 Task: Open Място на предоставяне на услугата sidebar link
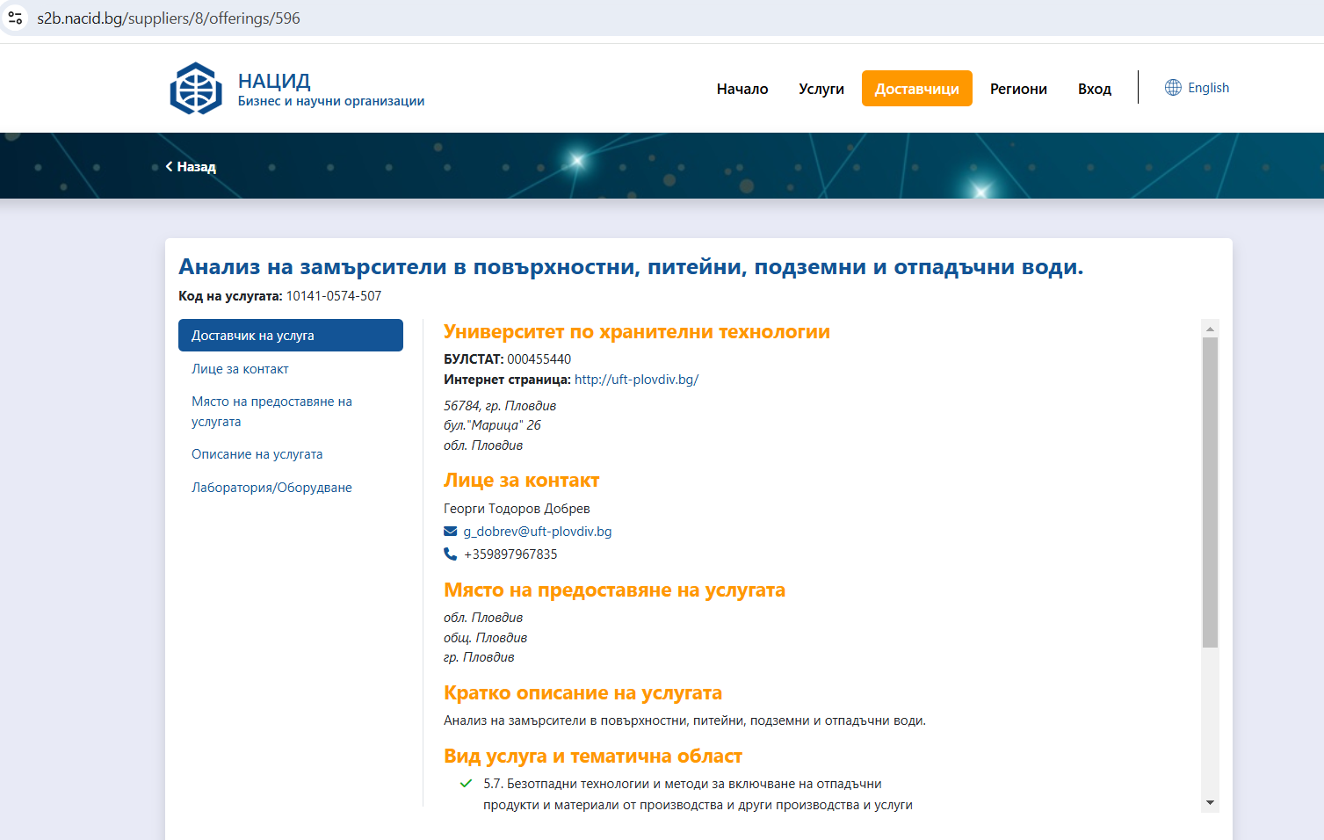(271, 411)
